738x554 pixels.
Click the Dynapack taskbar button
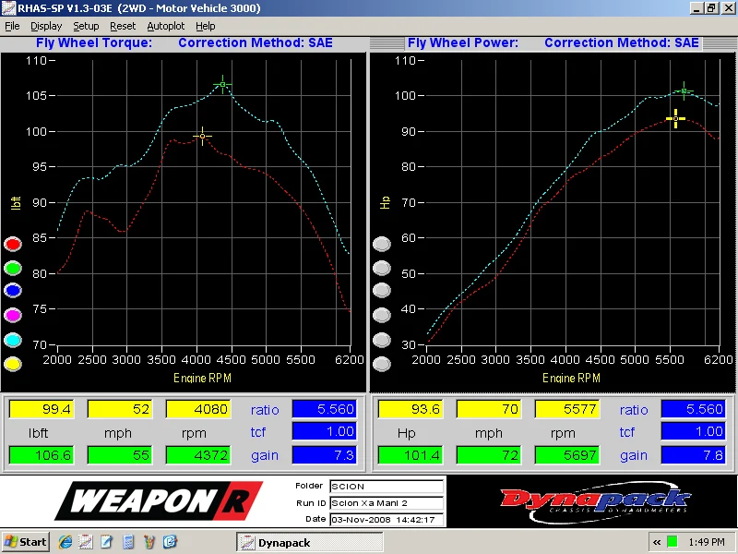pyautogui.click(x=309, y=543)
